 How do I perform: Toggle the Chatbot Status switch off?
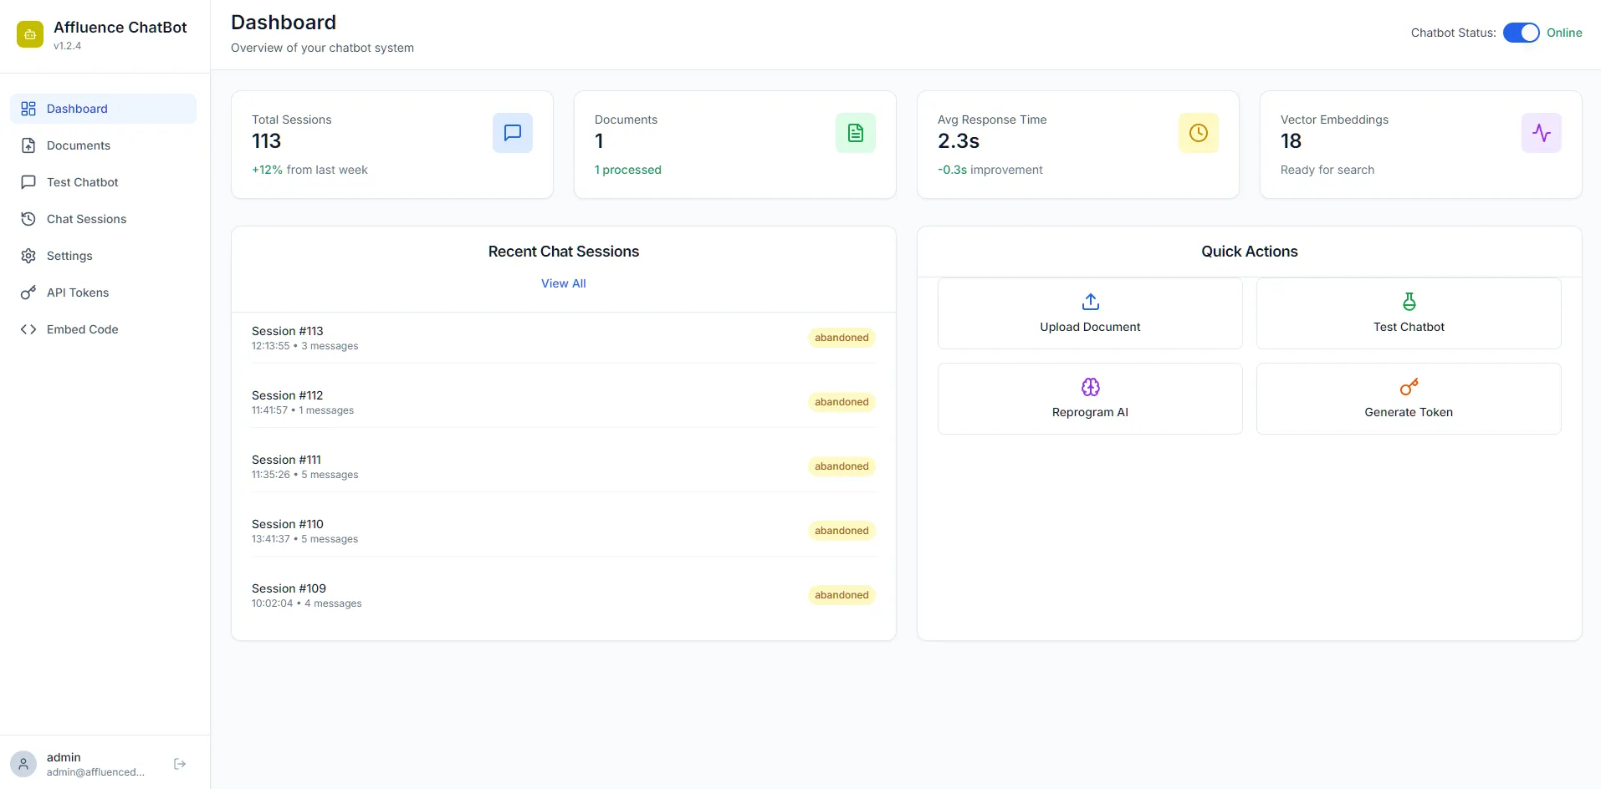click(1521, 33)
